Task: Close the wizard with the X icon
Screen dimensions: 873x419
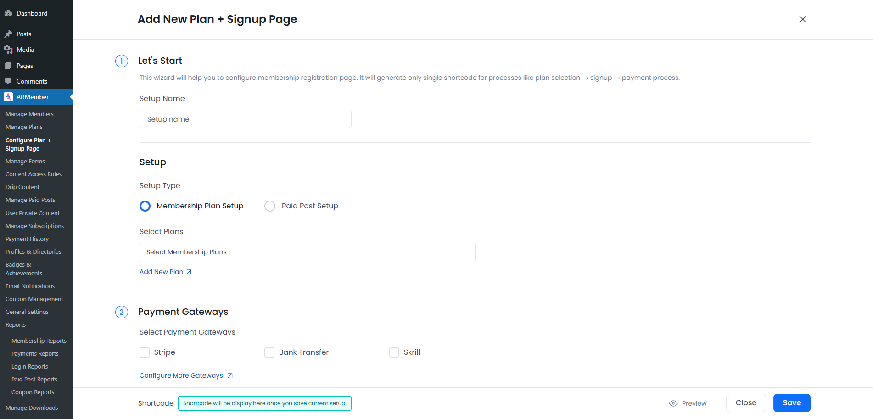Action: coord(802,19)
